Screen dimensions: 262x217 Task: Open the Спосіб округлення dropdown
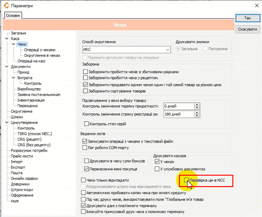point(168,49)
